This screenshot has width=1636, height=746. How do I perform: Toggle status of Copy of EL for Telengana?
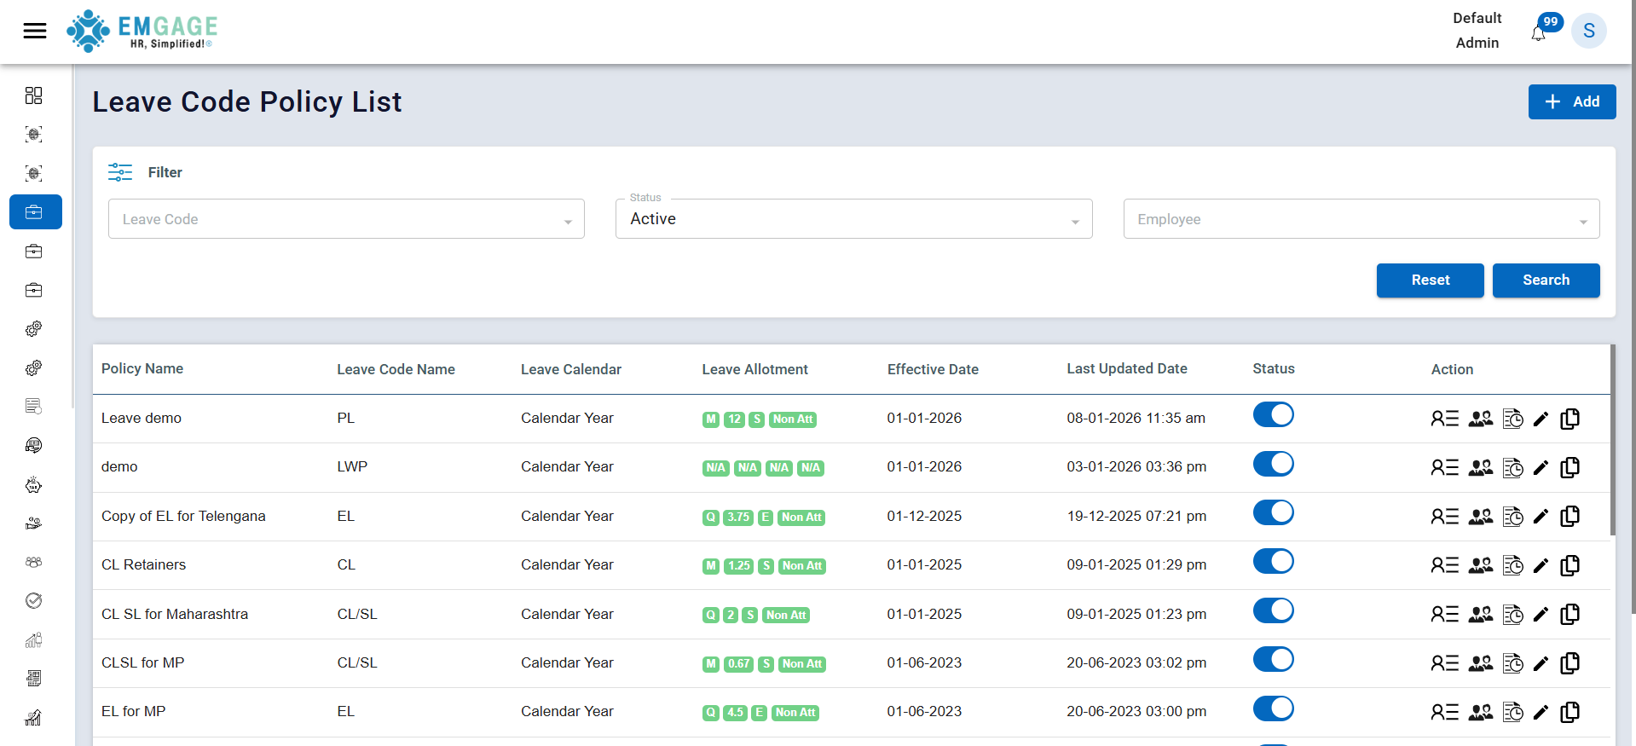pyautogui.click(x=1273, y=513)
